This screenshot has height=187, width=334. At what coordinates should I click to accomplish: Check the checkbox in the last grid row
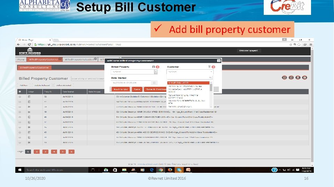click(20, 142)
